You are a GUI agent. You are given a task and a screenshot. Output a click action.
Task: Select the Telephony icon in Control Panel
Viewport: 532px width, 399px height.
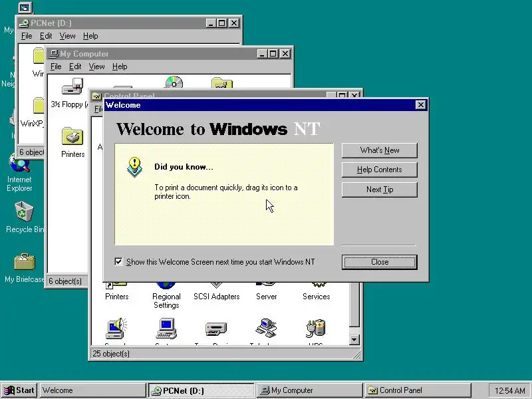(x=267, y=329)
